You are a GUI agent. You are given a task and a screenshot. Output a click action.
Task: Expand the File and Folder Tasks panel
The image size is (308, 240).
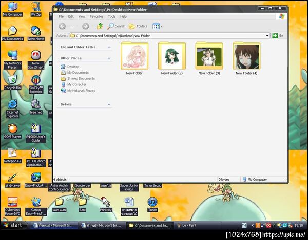point(109,47)
